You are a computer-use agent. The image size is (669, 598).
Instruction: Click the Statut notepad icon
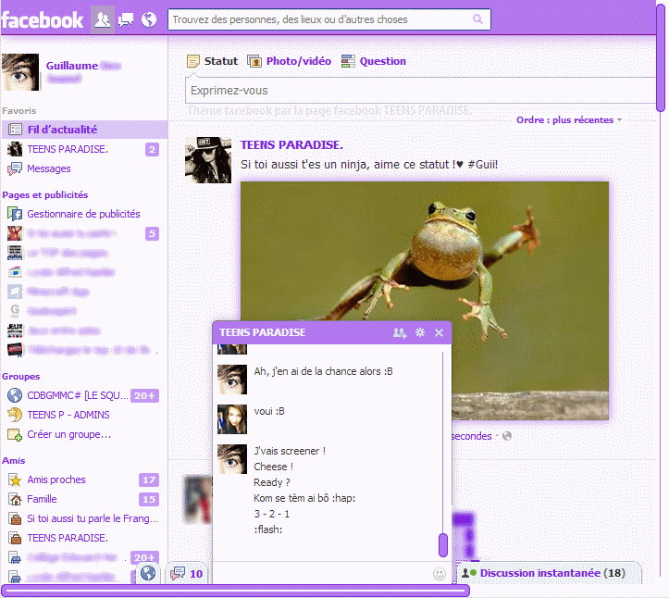(x=193, y=61)
